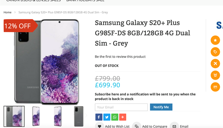Screen dimensions: 223x128
Task: Click the Add to Compare icon
Action: point(137,126)
